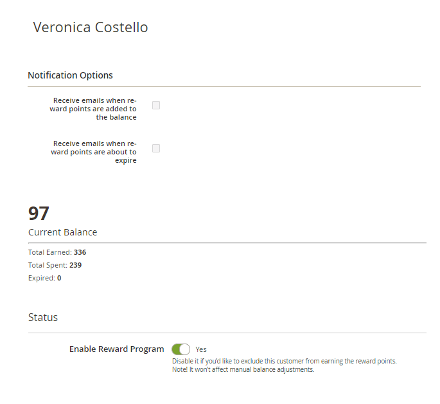The image size is (440, 404).
Task: Select the Status section heading
Action: point(43,317)
